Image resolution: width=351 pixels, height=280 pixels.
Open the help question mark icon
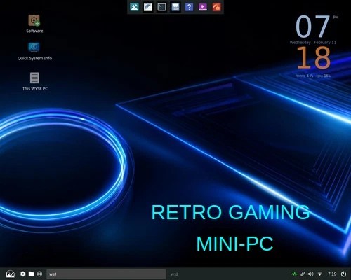coord(189,7)
